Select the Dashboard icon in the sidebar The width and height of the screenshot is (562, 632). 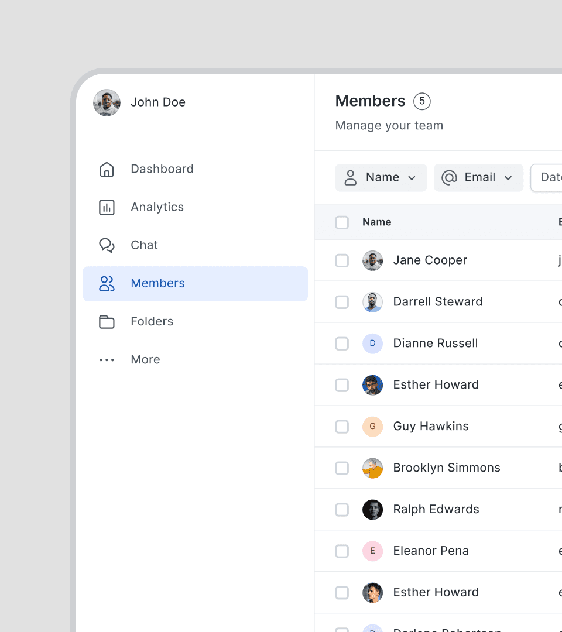tap(107, 169)
